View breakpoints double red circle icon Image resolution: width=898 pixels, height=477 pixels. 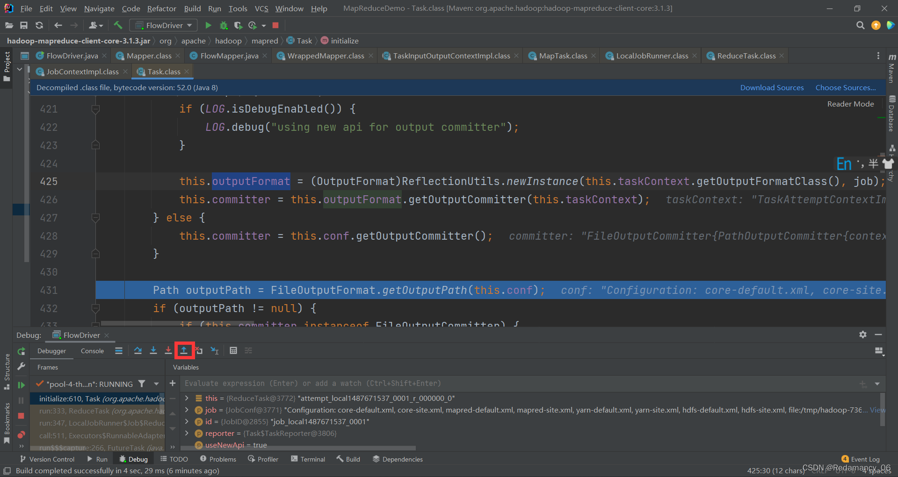(21, 434)
